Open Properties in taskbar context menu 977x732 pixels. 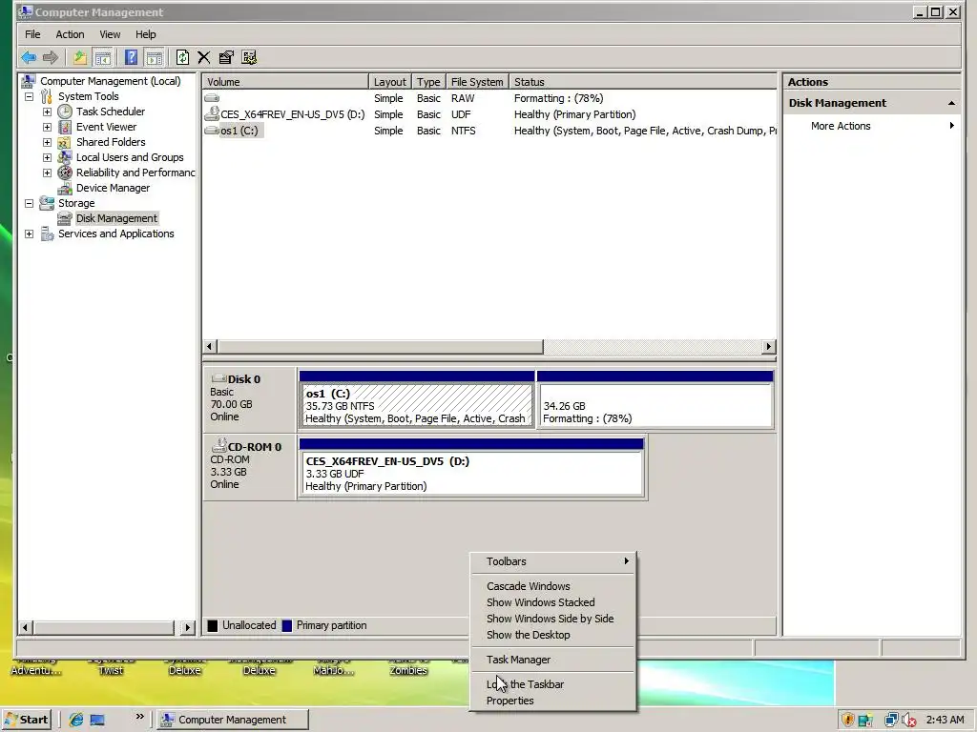click(x=552, y=701)
